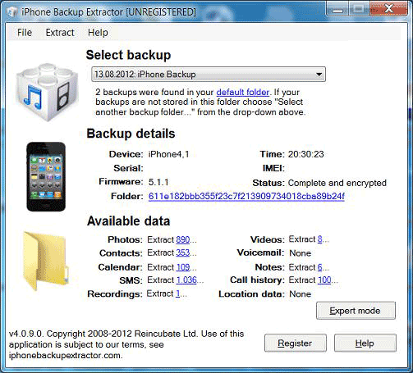
Task: Extract 6 notes link
Action: [x=319, y=267]
